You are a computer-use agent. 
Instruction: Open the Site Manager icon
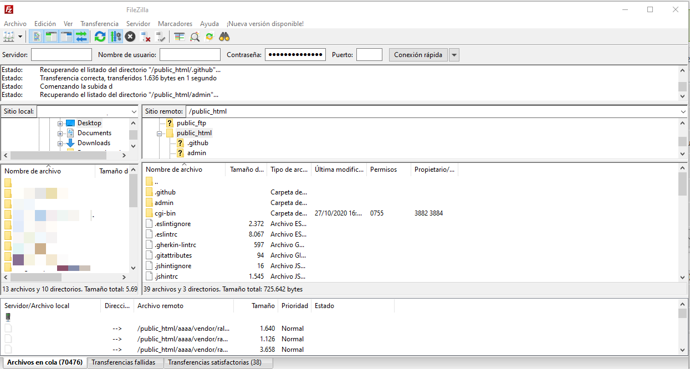click(9, 37)
